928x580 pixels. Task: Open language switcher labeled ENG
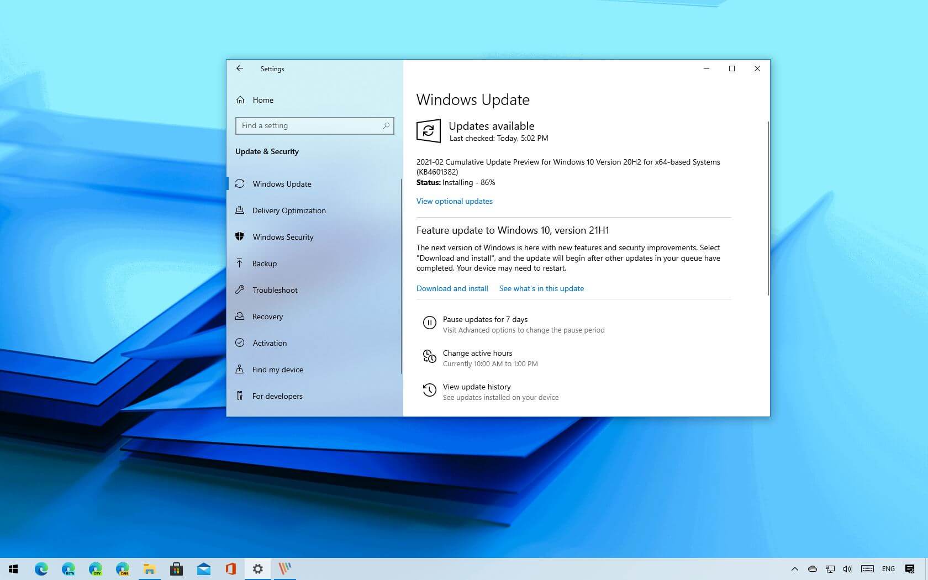[888, 569]
